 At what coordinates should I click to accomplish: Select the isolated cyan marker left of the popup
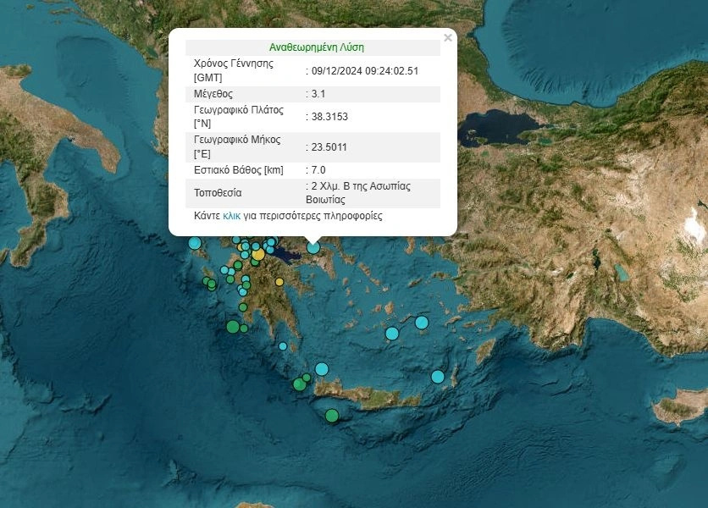tap(195, 243)
